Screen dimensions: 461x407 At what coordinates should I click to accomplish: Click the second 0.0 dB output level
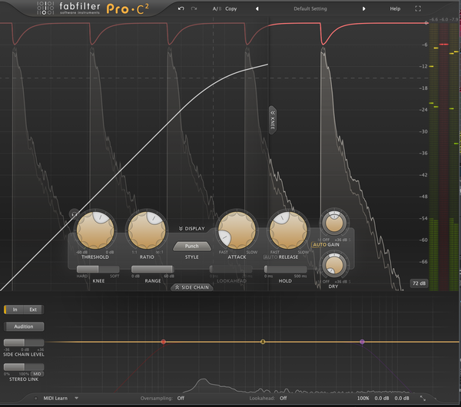pos(402,399)
